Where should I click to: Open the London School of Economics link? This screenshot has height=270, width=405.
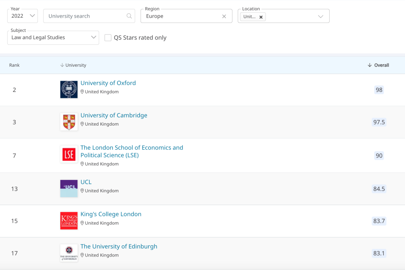pos(132,151)
